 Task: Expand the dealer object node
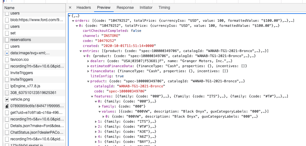pyautogui.click(x=88, y=61)
